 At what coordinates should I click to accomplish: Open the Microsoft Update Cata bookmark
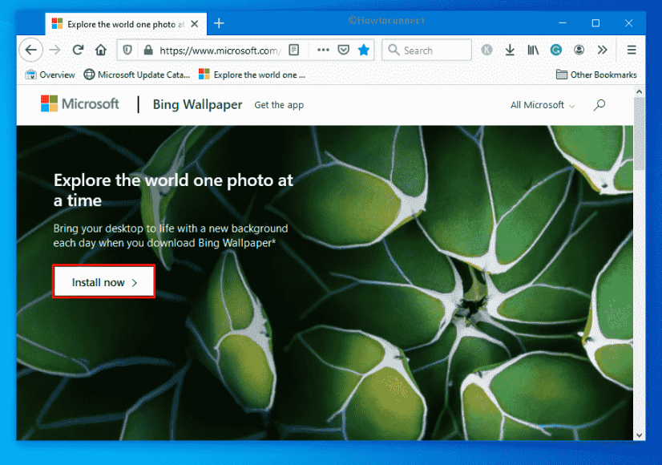pyautogui.click(x=136, y=75)
